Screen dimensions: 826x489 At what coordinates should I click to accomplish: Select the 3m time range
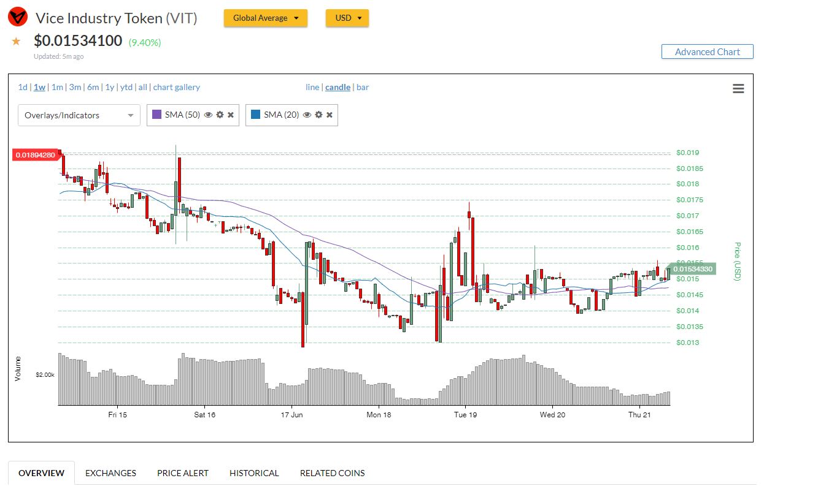click(x=75, y=87)
